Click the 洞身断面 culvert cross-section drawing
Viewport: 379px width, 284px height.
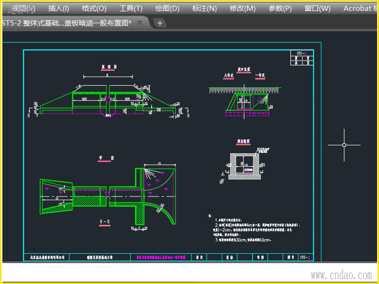point(242,166)
